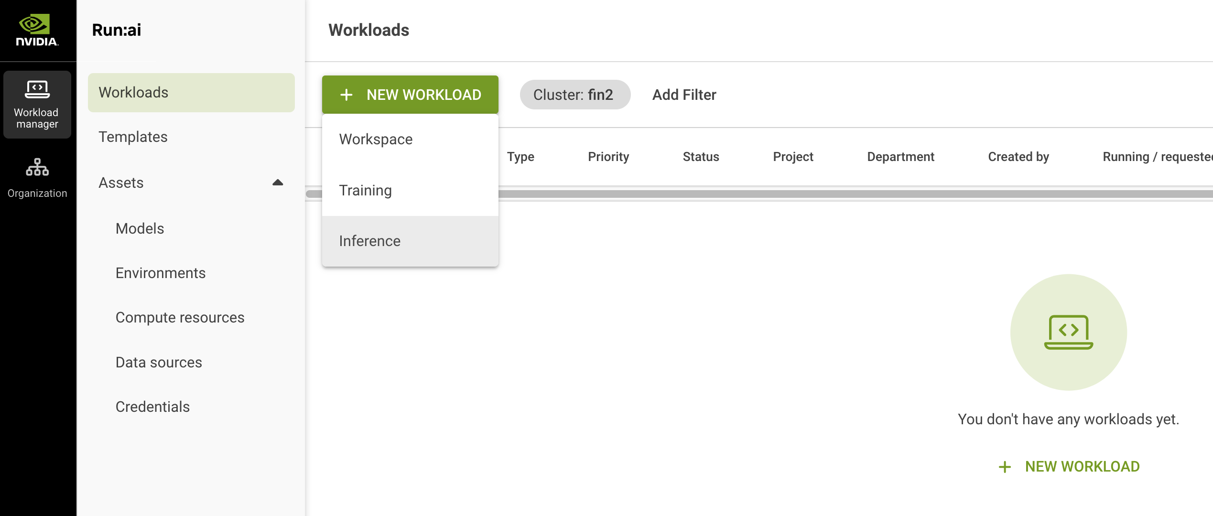Screen dimensions: 1213x516
Task: Click Add Filter
Action: click(x=684, y=95)
